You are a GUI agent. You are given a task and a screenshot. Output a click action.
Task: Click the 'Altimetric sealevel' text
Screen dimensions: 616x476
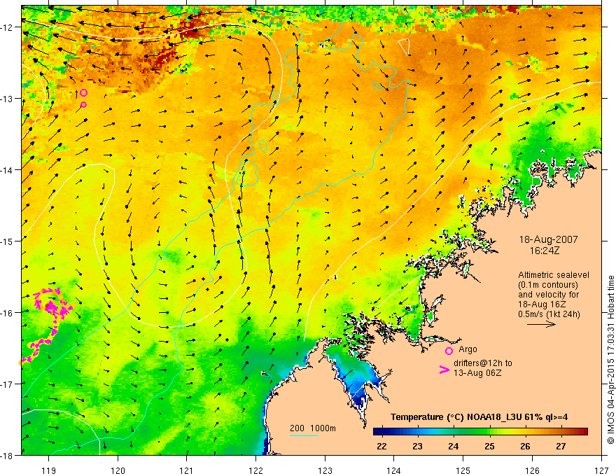[x=553, y=275]
